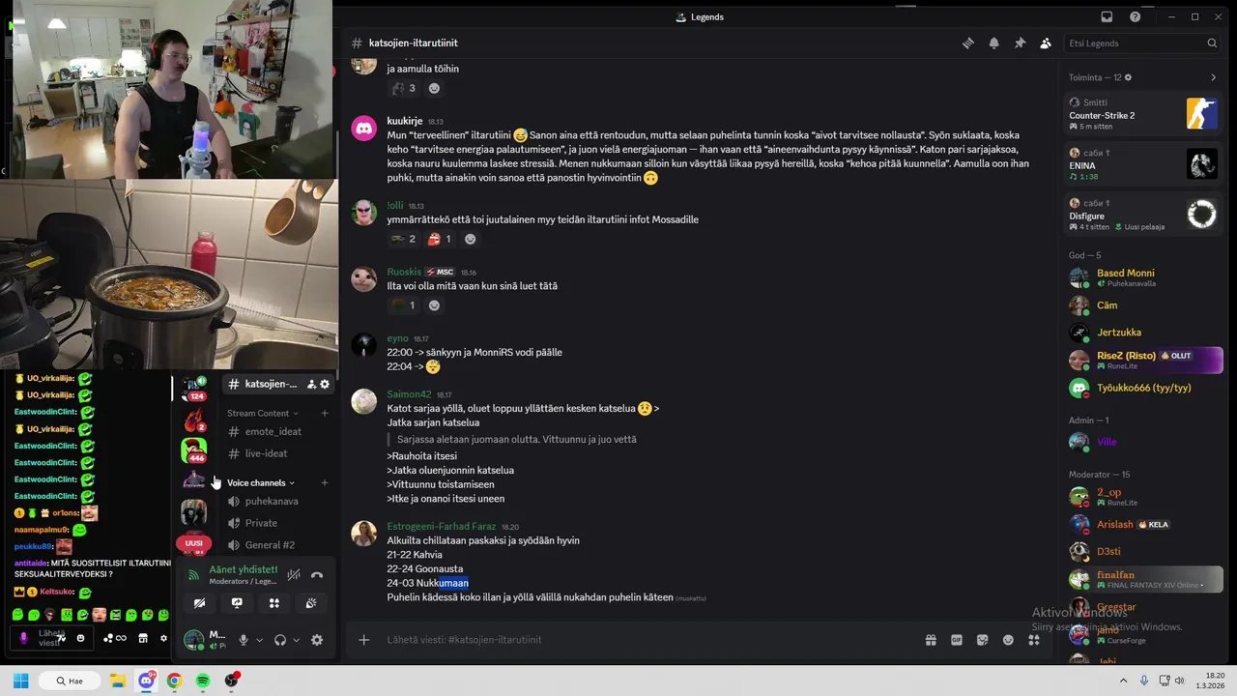1237x696 pixels.
Task: Collapse the Stream Content category
Action: click(x=263, y=413)
